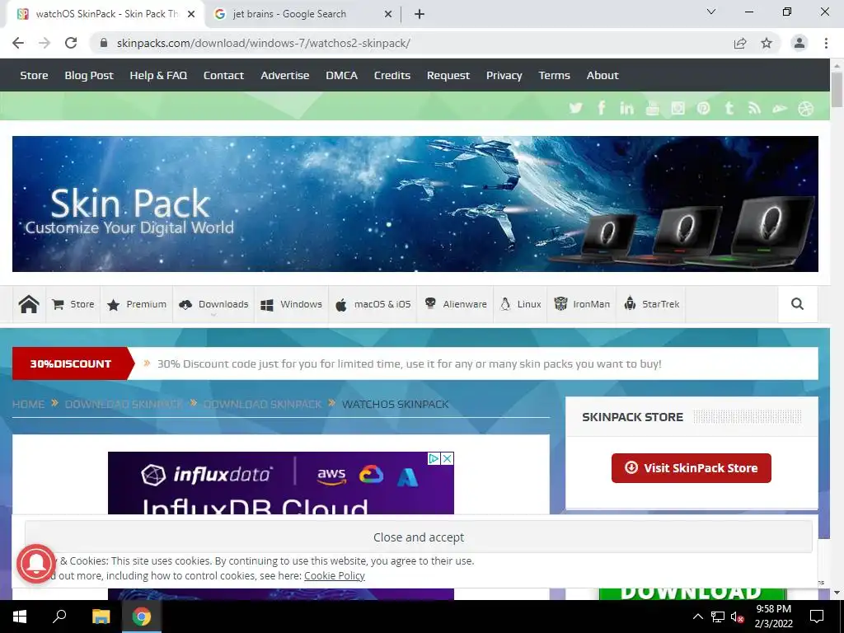Open the Chrome profile avatar icon

point(799,43)
